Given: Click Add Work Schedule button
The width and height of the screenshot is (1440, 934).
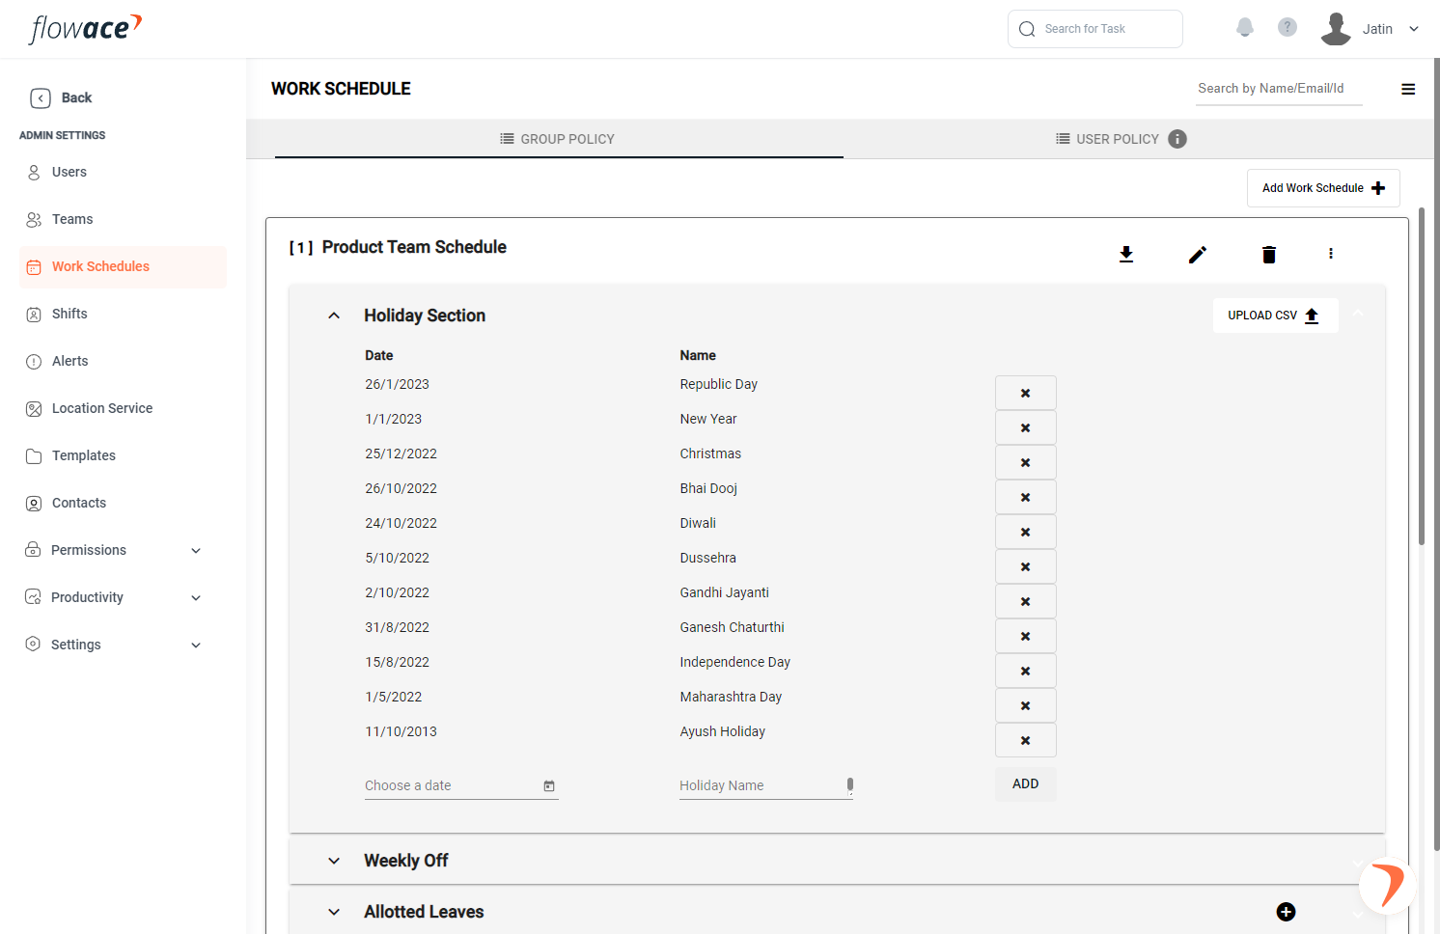Looking at the screenshot, I should coord(1323,188).
